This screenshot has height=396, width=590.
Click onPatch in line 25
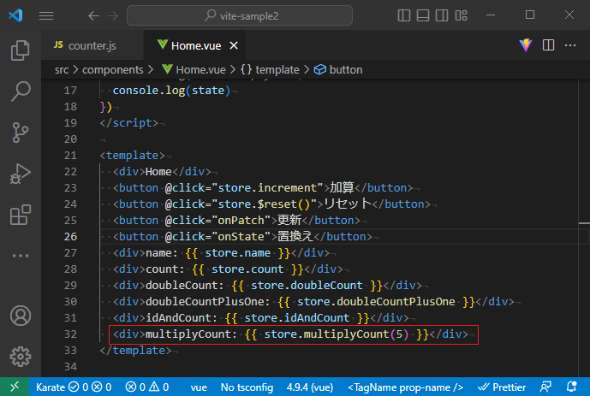[x=241, y=221]
